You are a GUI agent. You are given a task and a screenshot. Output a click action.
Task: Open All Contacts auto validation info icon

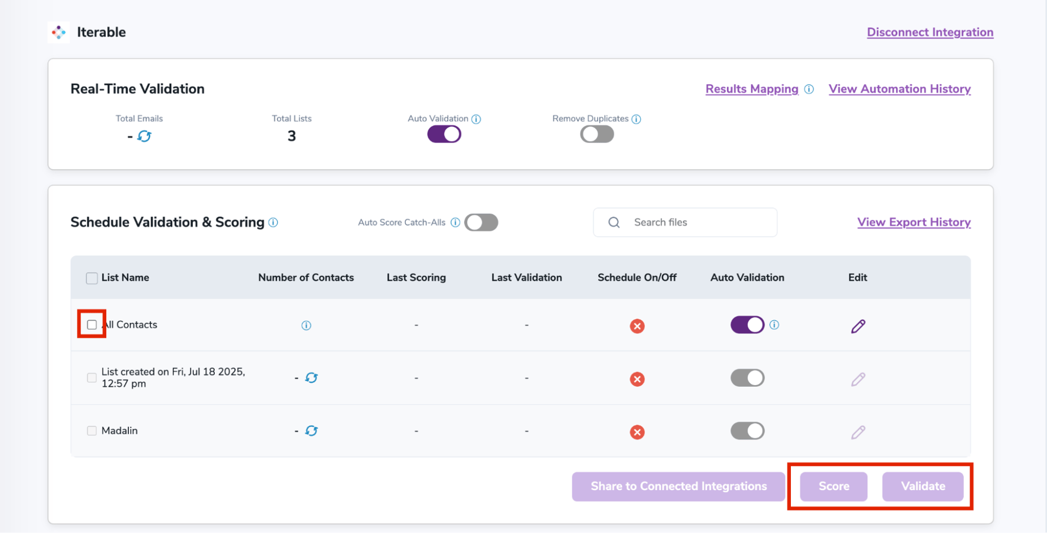(775, 325)
